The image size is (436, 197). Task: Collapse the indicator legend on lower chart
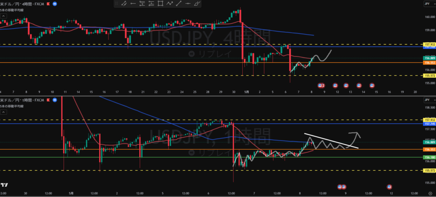pyautogui.click(x=3, y=112)
